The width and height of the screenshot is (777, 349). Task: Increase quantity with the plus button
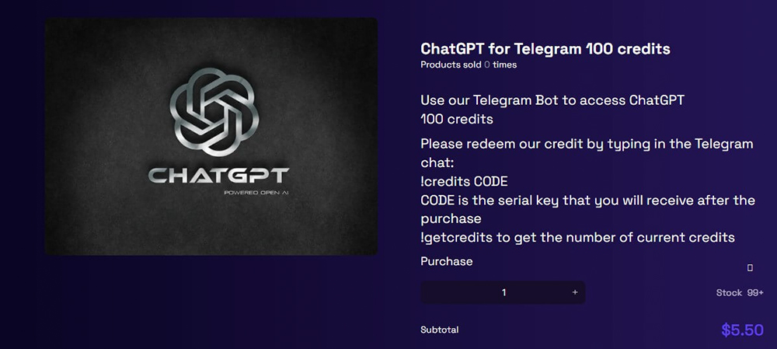pos(575,292)
